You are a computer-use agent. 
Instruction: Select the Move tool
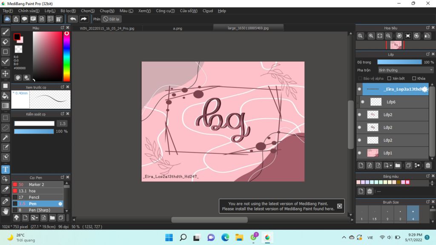5,74
